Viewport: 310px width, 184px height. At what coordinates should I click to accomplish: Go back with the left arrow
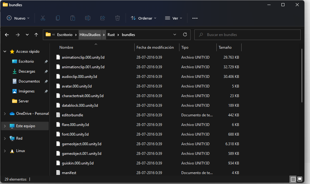click(x=7, y=35)
